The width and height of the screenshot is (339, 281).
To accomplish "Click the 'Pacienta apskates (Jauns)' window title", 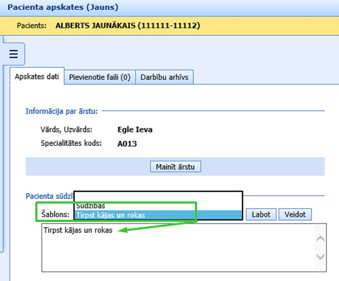I will coord(63,7).
